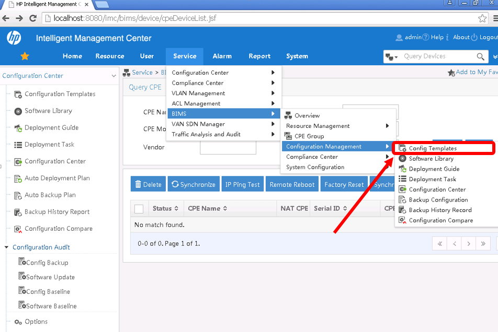Open the Report menu
The image size is (498, 332).
(259, 56)
